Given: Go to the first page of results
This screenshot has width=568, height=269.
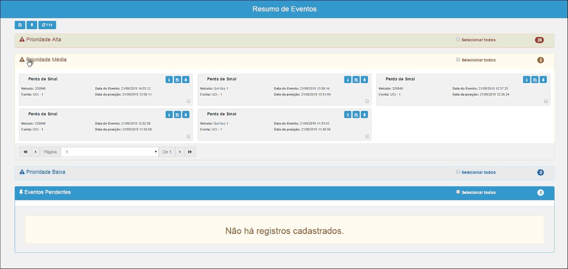Looking at the screenshot, I should pos(25,152).
